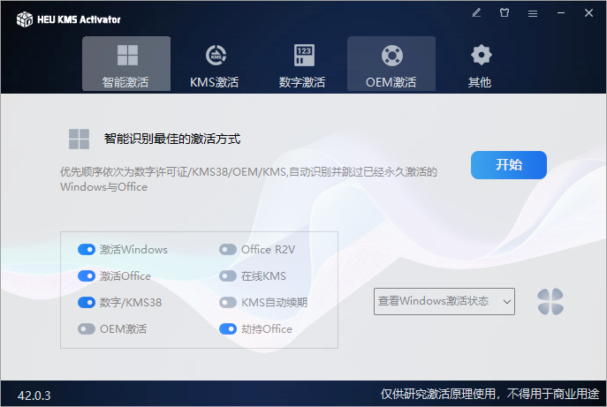Select the 数字激活 tab
Screen dimensions: 607x407
tap(302, 64)
